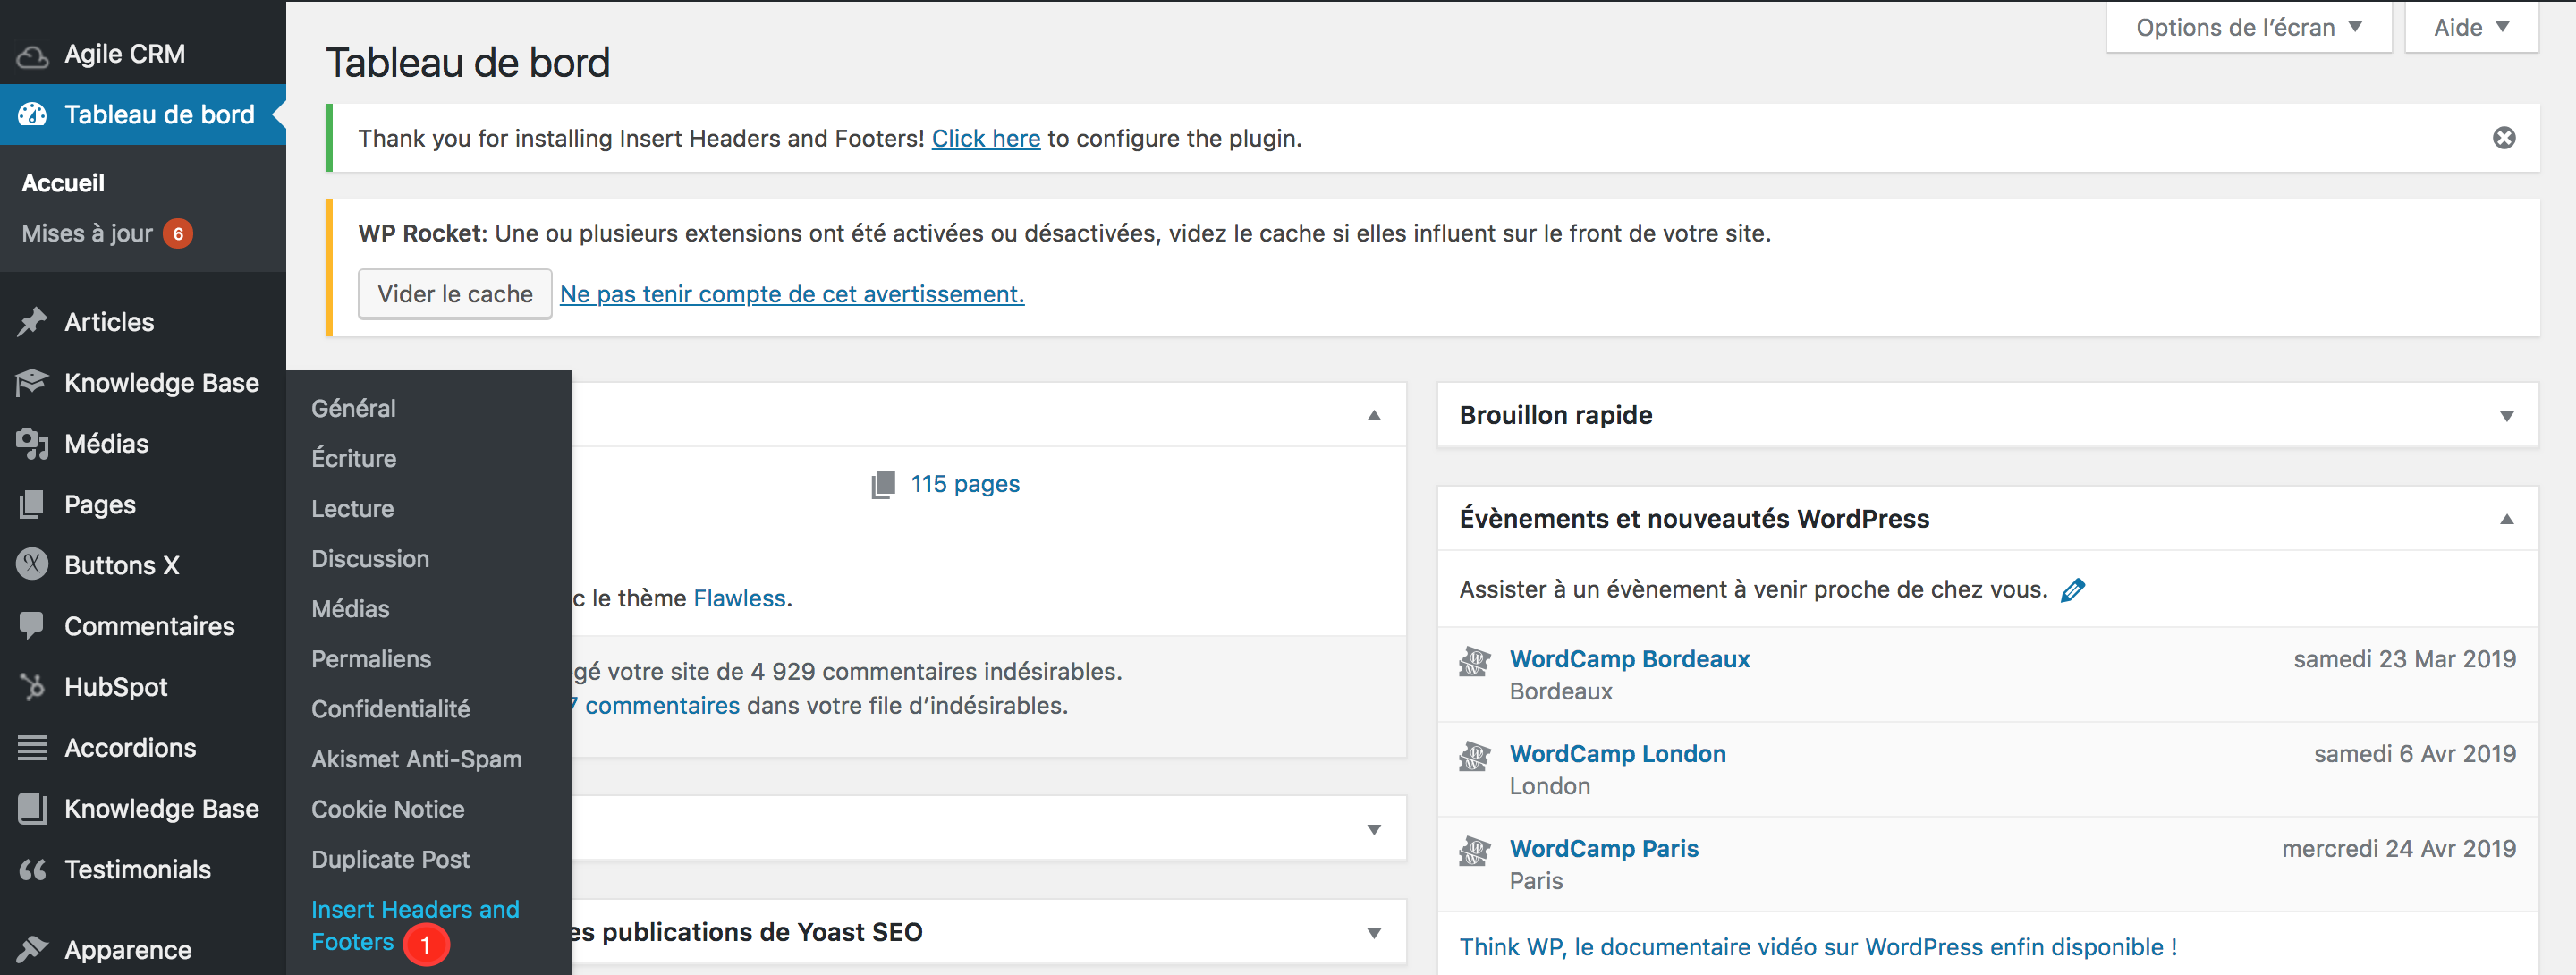Open Permaliens settings submenu item
Viewport: 2576px width, 975px height.
[x=371, y=658]
